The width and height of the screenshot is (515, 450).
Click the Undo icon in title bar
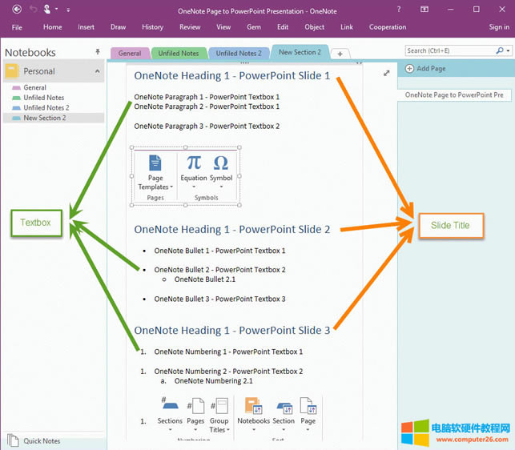(x=33, y=10)
